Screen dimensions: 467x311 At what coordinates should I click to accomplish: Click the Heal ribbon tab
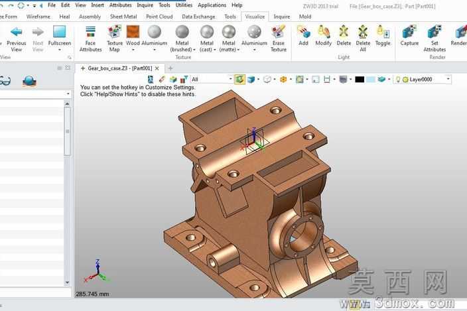click(x=64, y=17)
